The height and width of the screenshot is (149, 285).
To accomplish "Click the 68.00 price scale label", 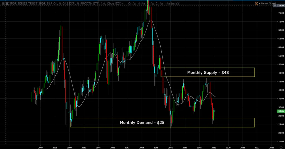I will (x=281, y=30).
